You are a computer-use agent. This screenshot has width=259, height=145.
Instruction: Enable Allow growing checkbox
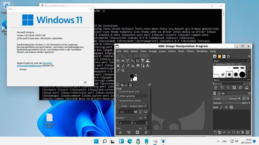pos(118,96)
